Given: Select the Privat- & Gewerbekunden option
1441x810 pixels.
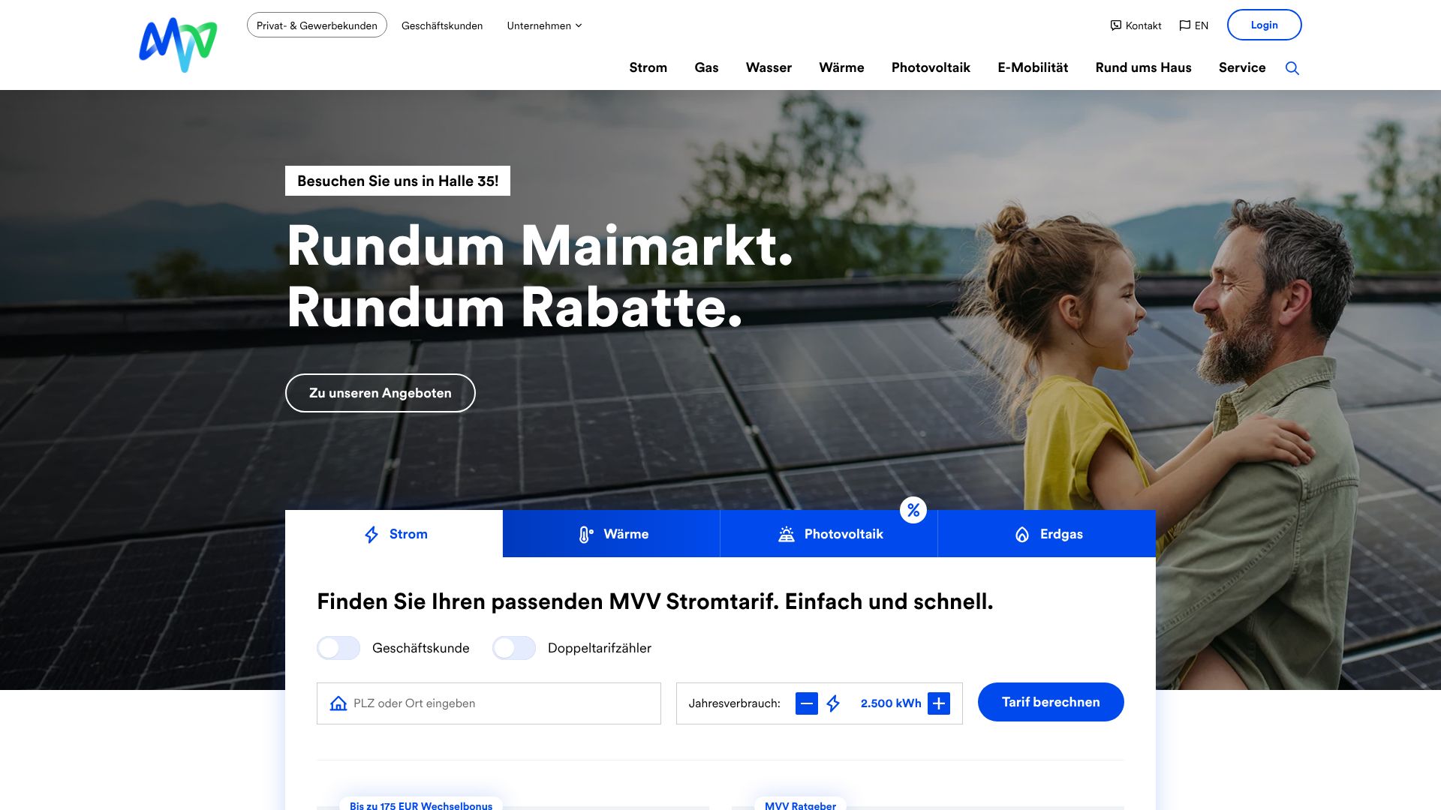Looking at the screenshot, I should pos(317,25).
